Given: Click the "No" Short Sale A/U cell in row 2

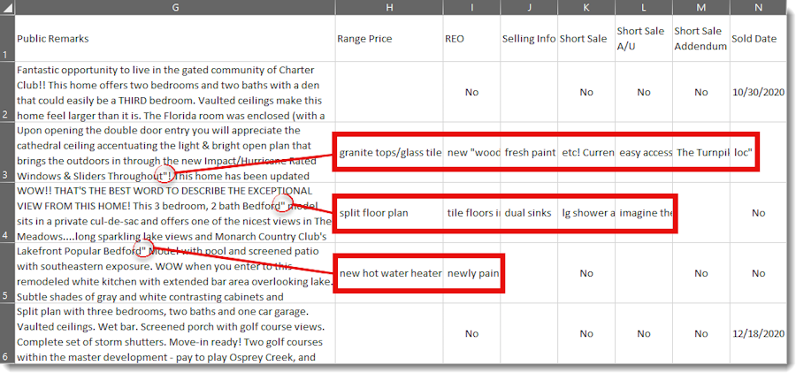Looking at the screenshot, I should pos(644,92).
